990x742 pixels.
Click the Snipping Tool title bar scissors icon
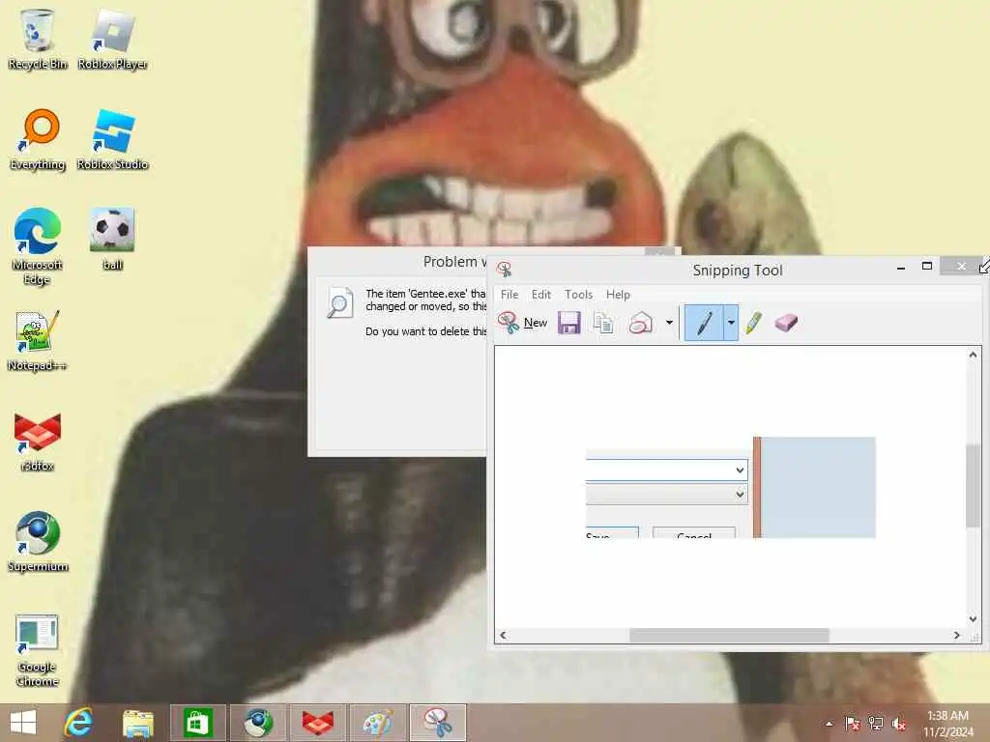click(504, 271)
